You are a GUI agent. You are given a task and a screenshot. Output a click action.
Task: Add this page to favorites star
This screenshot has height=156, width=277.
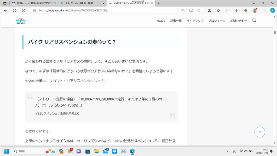199,11
